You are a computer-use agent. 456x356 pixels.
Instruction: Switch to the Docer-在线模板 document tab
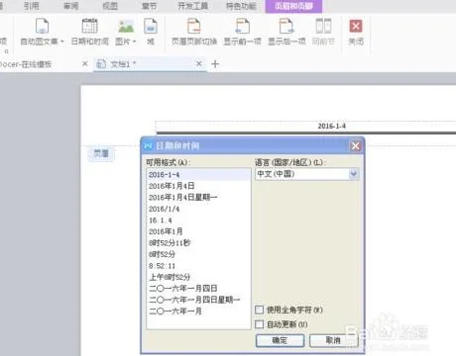(26, 64)
